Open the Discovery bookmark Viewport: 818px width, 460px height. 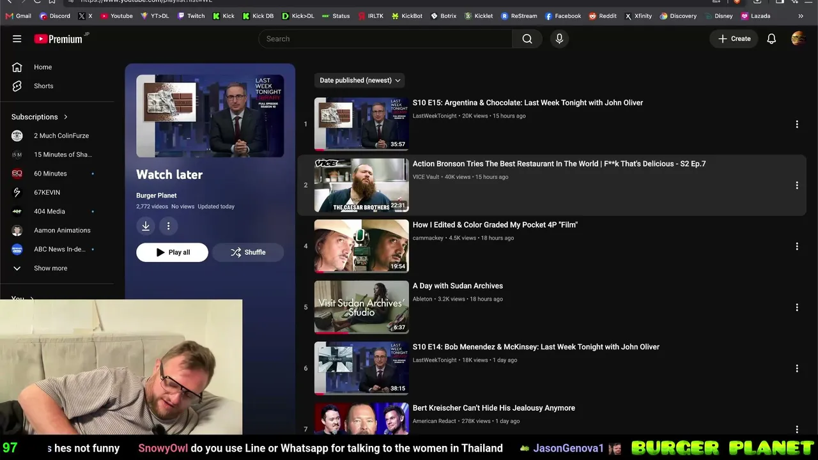(x=678, y=16)
